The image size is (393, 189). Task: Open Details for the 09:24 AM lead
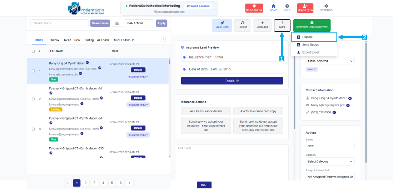tap(138, 70)
